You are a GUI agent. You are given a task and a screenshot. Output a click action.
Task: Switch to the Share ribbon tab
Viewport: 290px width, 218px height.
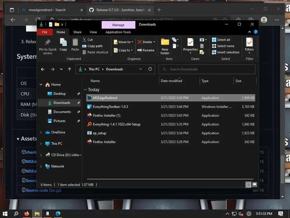click(x=77, y=32)
